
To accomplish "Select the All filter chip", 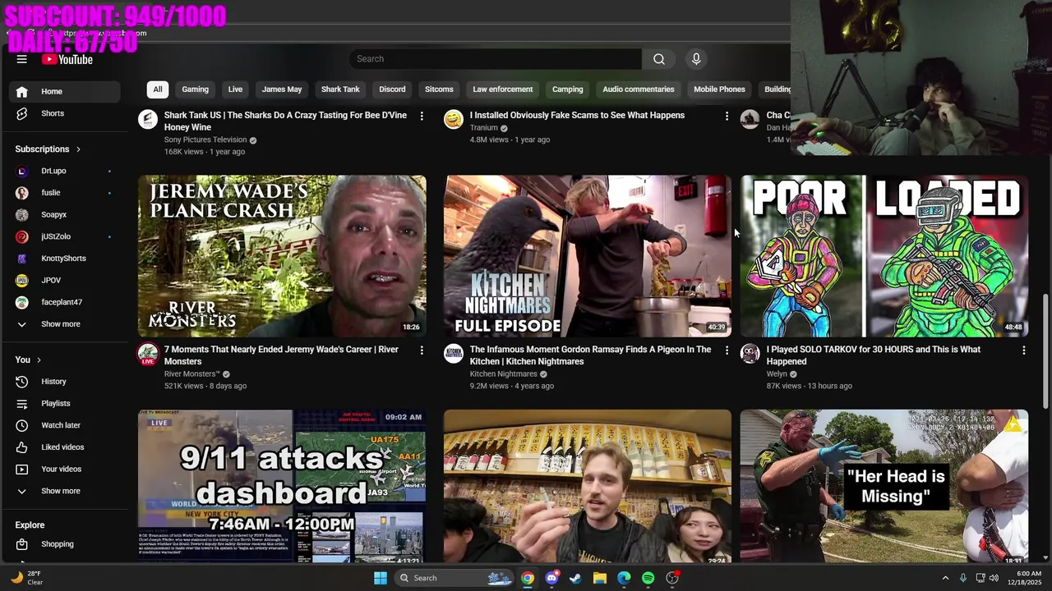I will pos(158,89).
